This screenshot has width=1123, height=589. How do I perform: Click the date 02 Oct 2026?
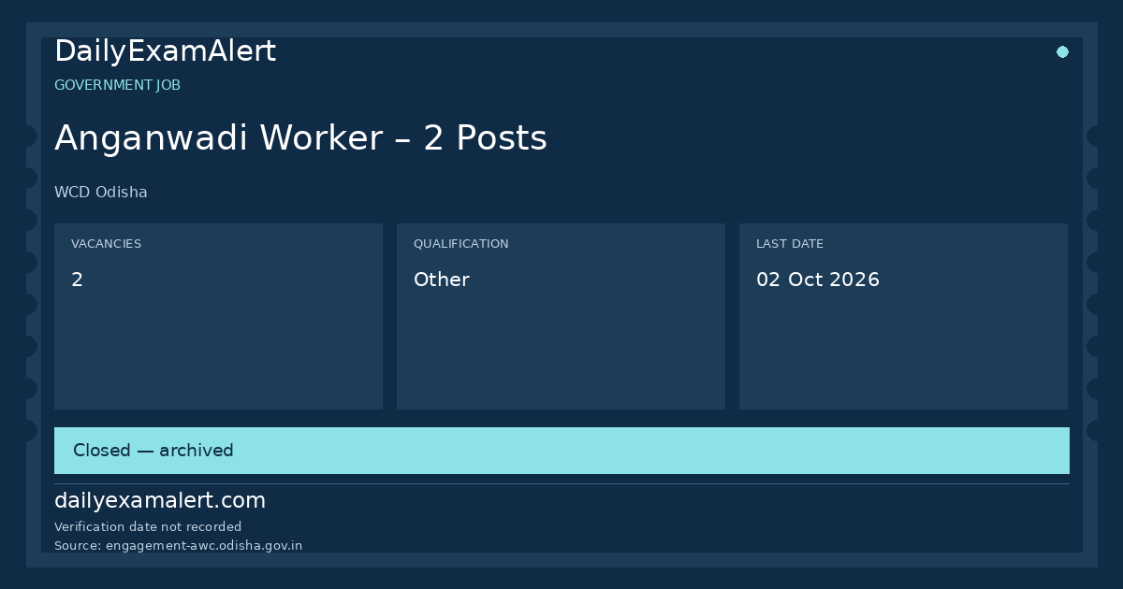(817, 280)
